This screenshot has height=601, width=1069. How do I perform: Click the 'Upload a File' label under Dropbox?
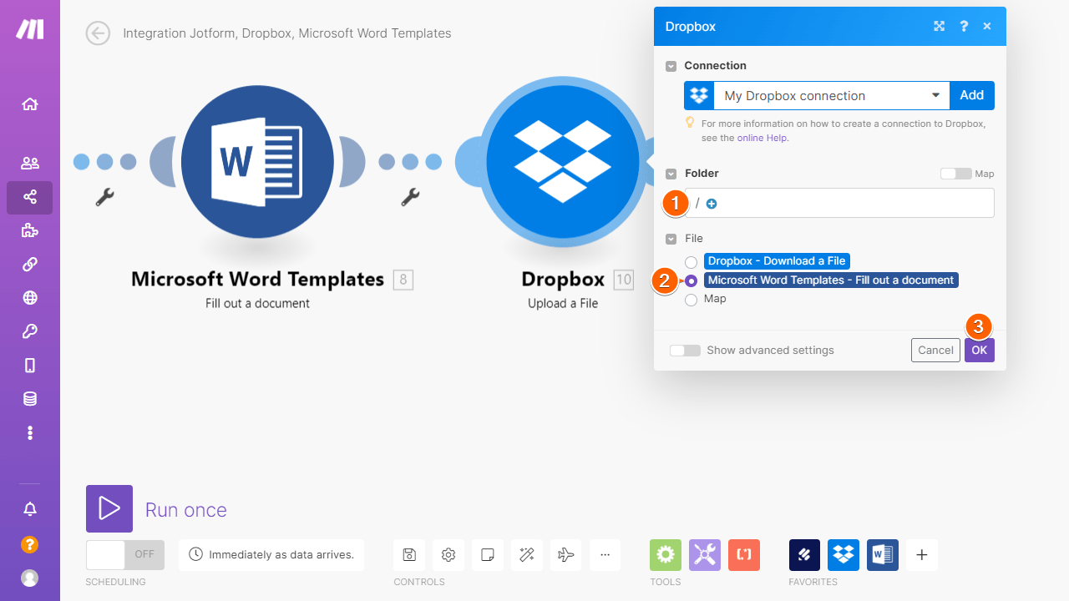tap(563, 303)
